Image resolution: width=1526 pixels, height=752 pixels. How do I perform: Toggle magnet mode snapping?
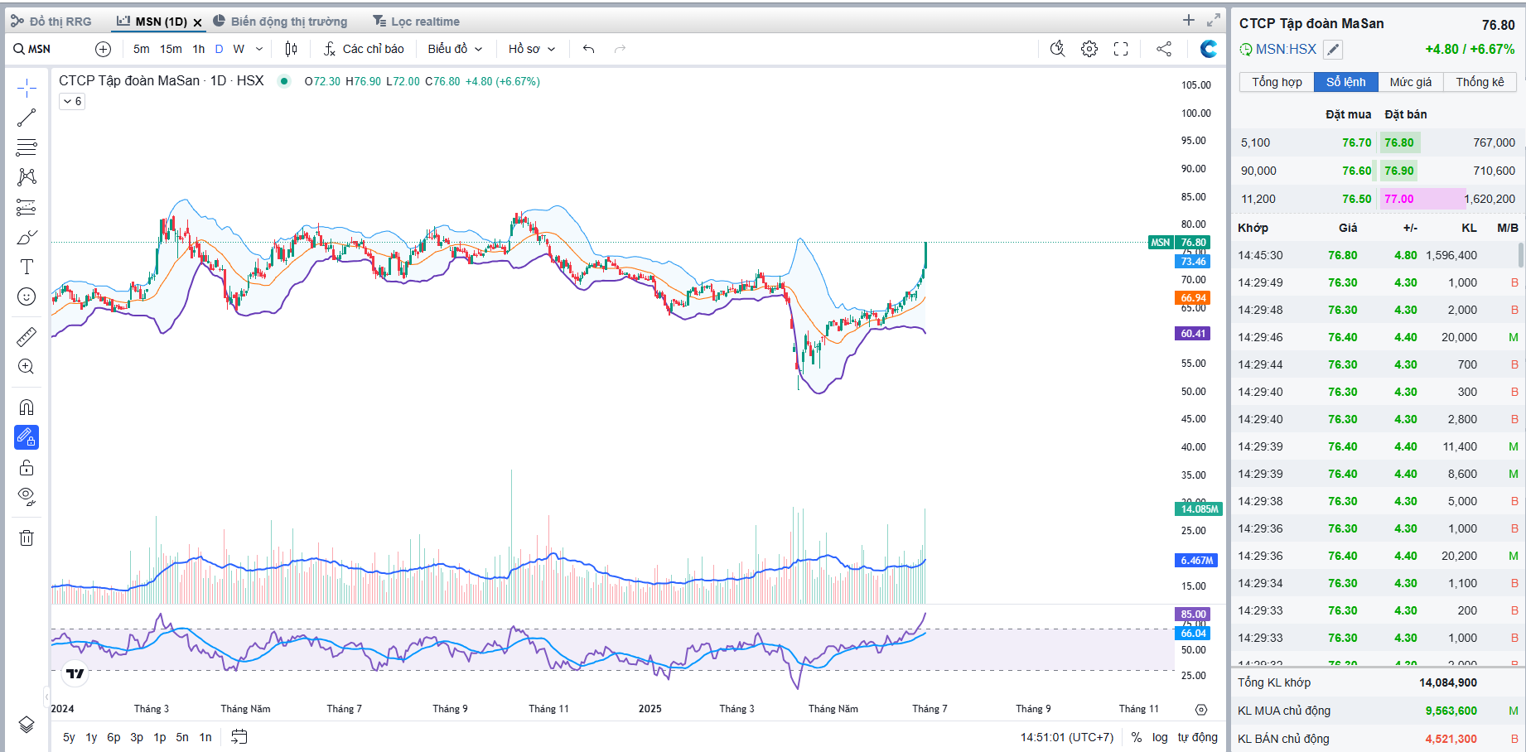click(27, 407)
